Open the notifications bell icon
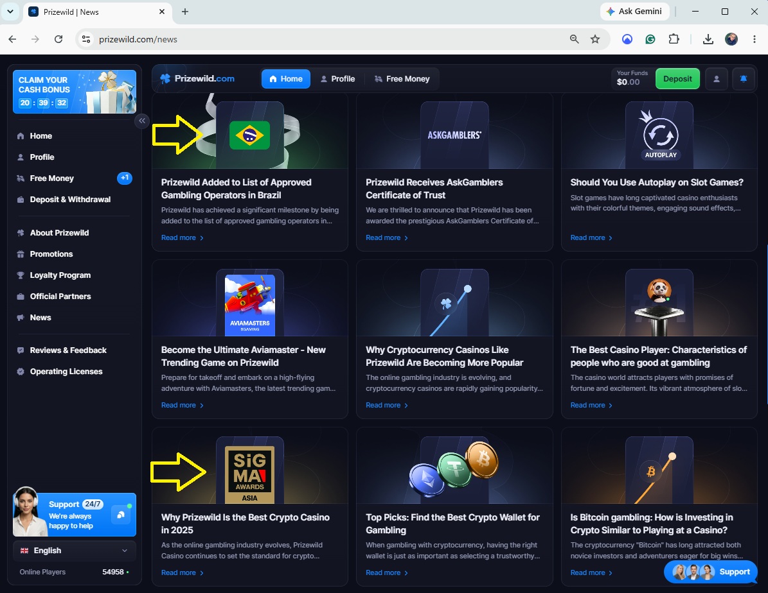Screen dimensions: 768x593 click(743, 79)
